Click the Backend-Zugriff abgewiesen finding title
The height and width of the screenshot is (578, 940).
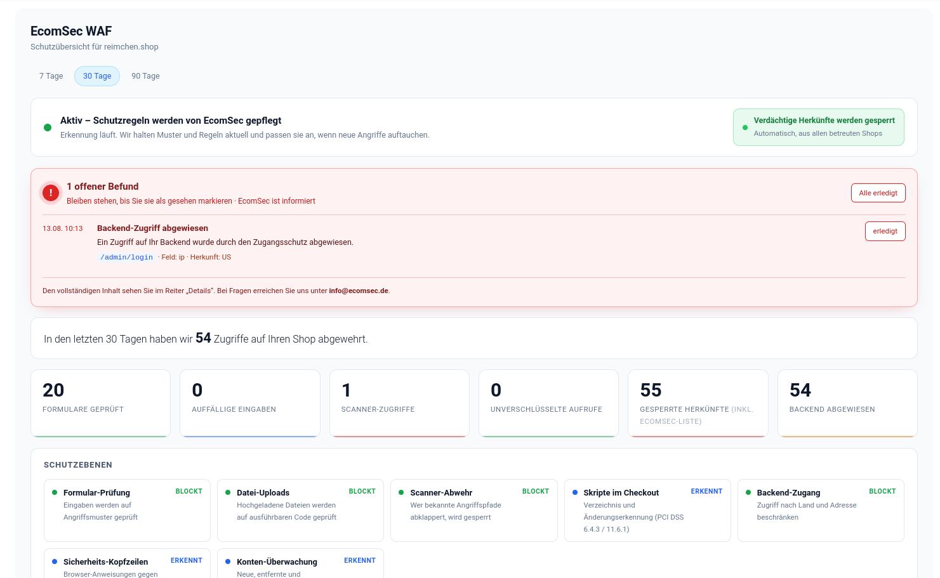coord(152,228)
